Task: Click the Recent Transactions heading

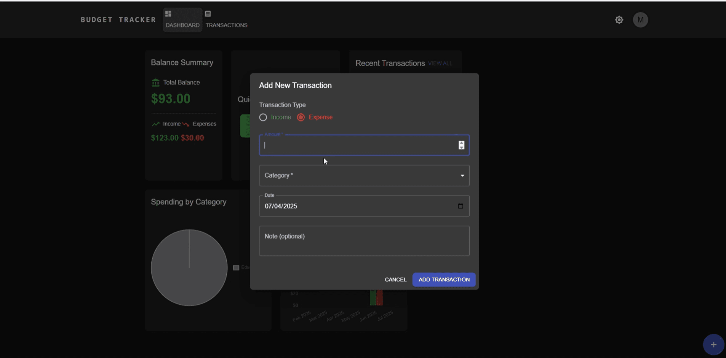Action: [390, 63]
